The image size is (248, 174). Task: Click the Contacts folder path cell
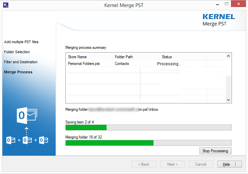[122, 64]
